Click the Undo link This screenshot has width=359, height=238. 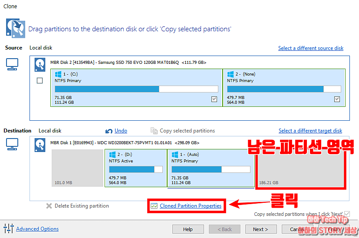click(x=121, y=131)
